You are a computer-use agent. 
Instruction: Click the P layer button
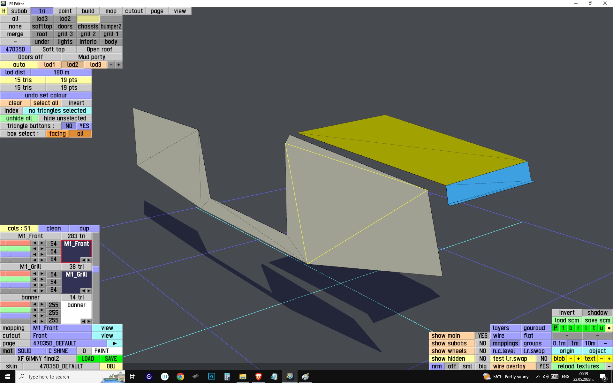556,328
